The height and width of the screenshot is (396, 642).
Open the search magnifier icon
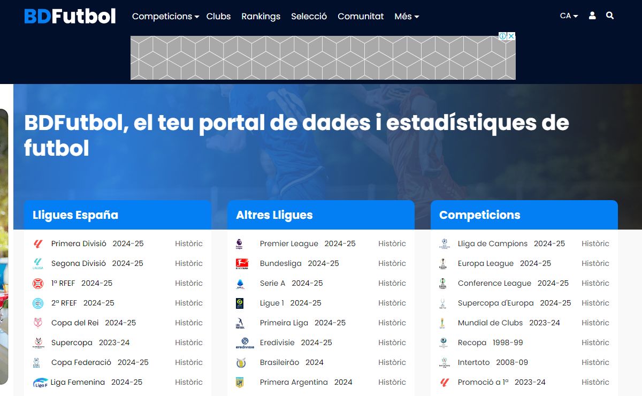pyautogui.click(x=610, y=16)
